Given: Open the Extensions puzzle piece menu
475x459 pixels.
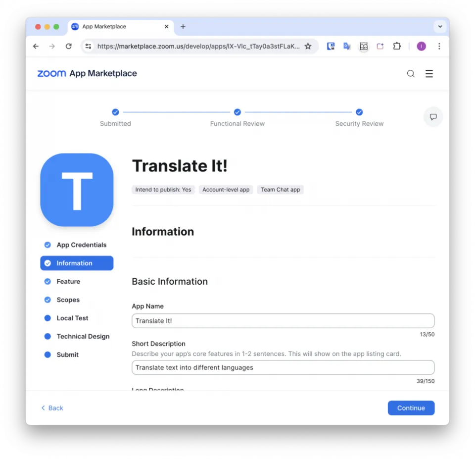Looking at the screenshot, I should (397, 46).
